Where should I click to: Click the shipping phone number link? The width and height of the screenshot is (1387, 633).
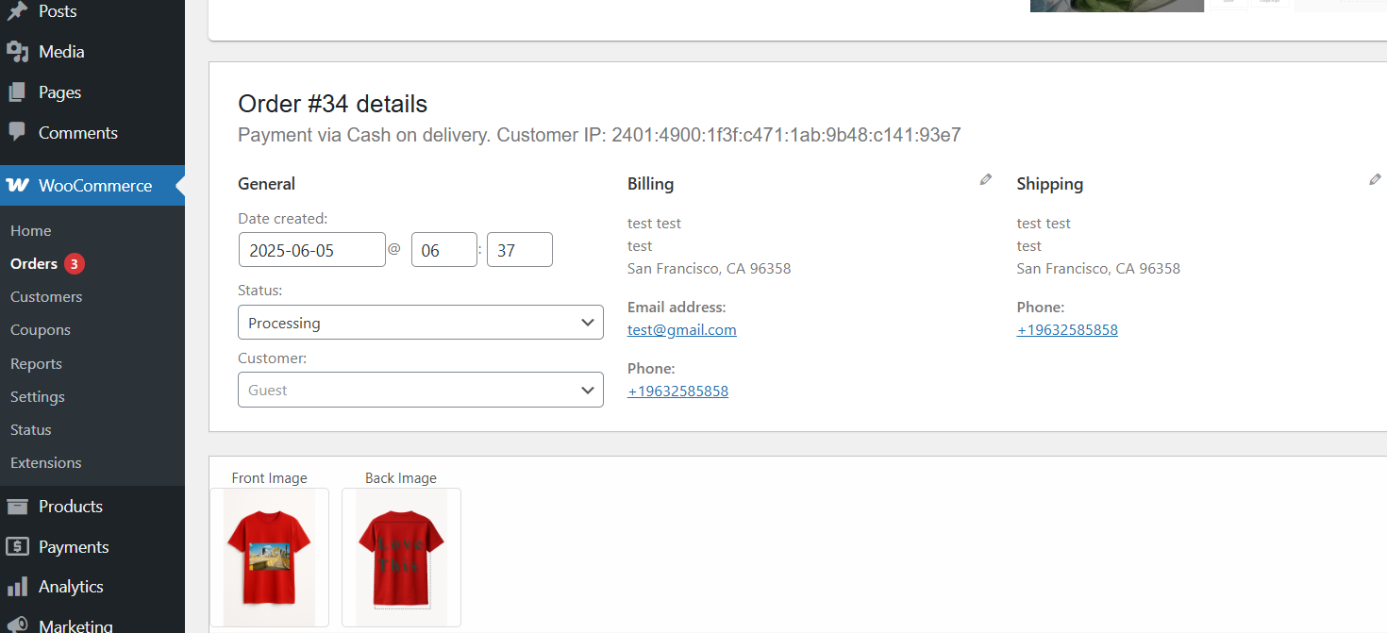coord(1067,330)
